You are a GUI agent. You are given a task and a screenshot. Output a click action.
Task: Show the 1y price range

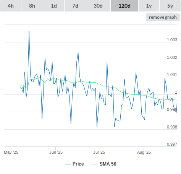point(149,6)
